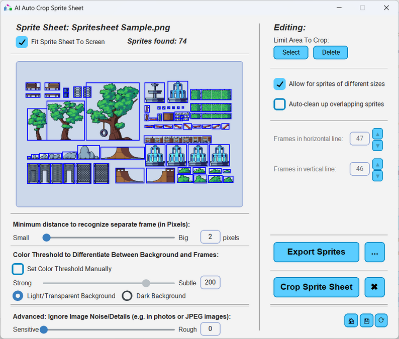Click the vertical frames field showing 46

coord(360,169)
